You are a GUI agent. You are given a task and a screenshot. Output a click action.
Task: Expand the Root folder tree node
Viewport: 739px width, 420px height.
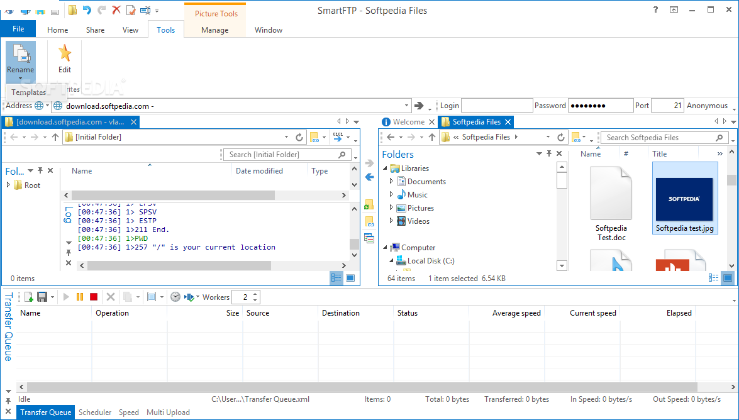coord(8,185)
